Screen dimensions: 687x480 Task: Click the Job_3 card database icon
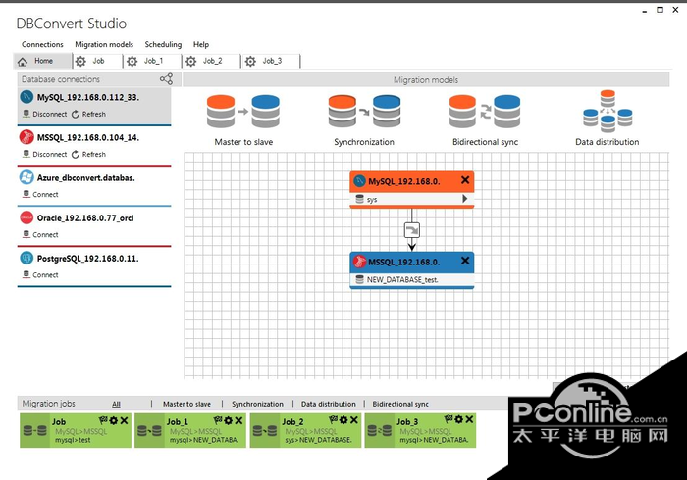(x=380, y=431)
